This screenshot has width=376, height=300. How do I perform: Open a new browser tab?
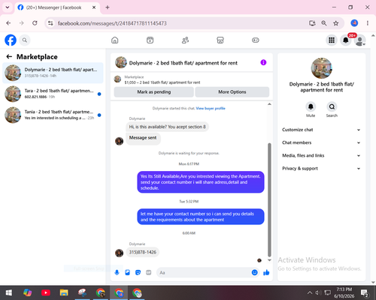tap(108, 7)
